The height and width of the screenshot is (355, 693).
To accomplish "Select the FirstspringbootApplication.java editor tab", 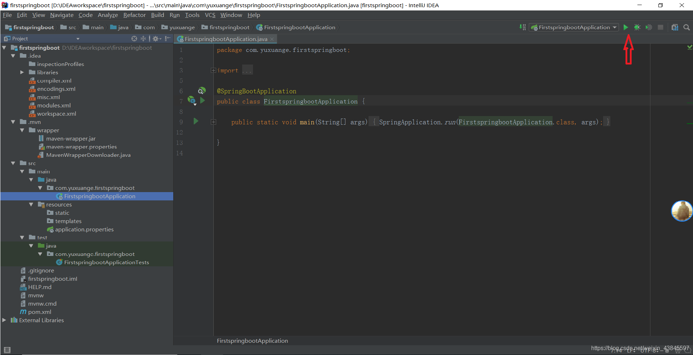I will tap(226, 39).
